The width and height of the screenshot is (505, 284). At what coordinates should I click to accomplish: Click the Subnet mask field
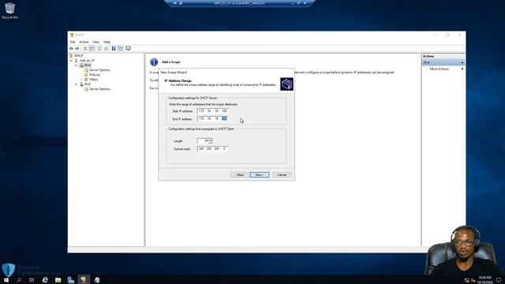point(212,149)
